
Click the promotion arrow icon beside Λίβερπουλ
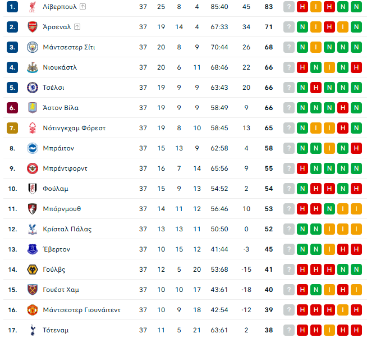pos(82,7)
